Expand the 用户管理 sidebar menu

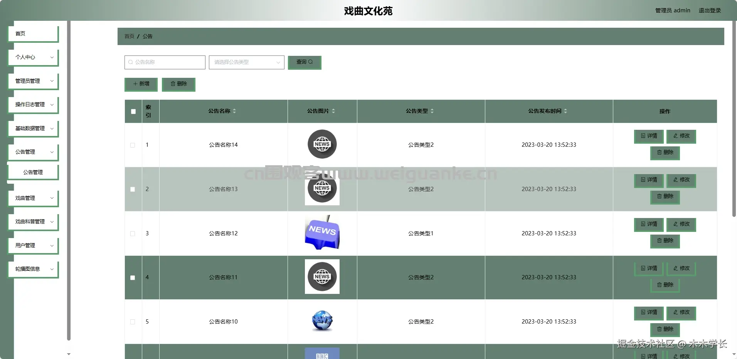[x=33, y=245]
